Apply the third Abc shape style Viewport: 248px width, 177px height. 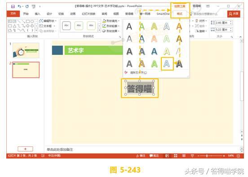click(91, 26)
